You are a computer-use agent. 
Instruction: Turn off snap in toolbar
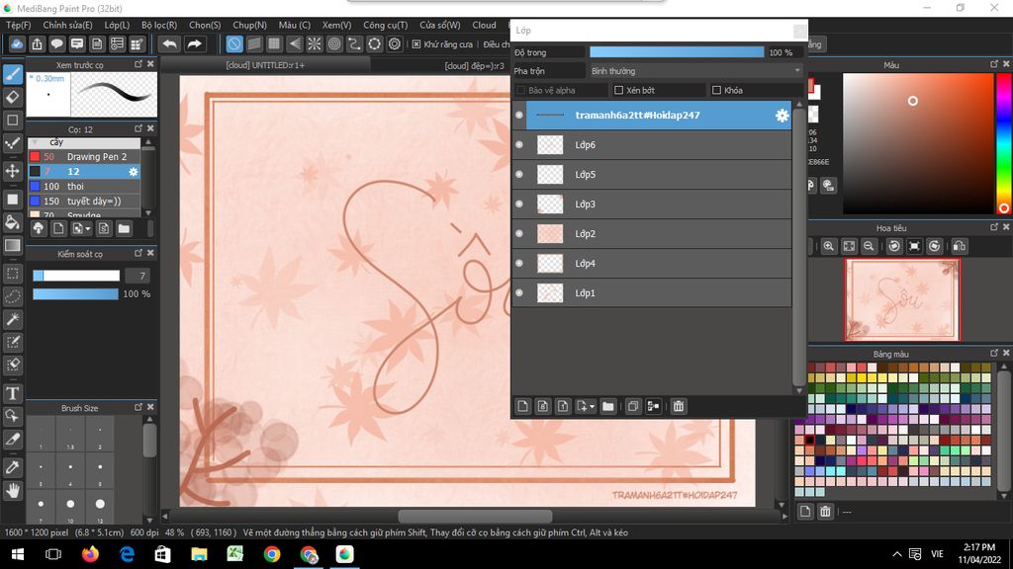pos(234,43)
